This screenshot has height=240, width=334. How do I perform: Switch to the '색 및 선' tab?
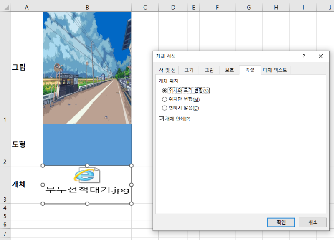167,70
